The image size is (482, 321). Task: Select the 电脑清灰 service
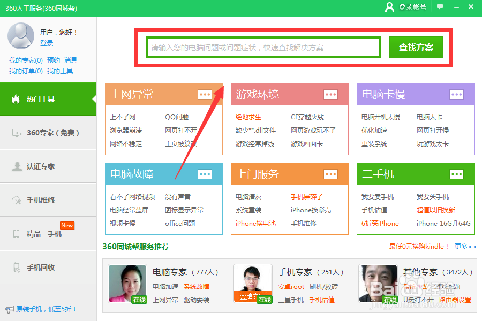pos(248,196)
